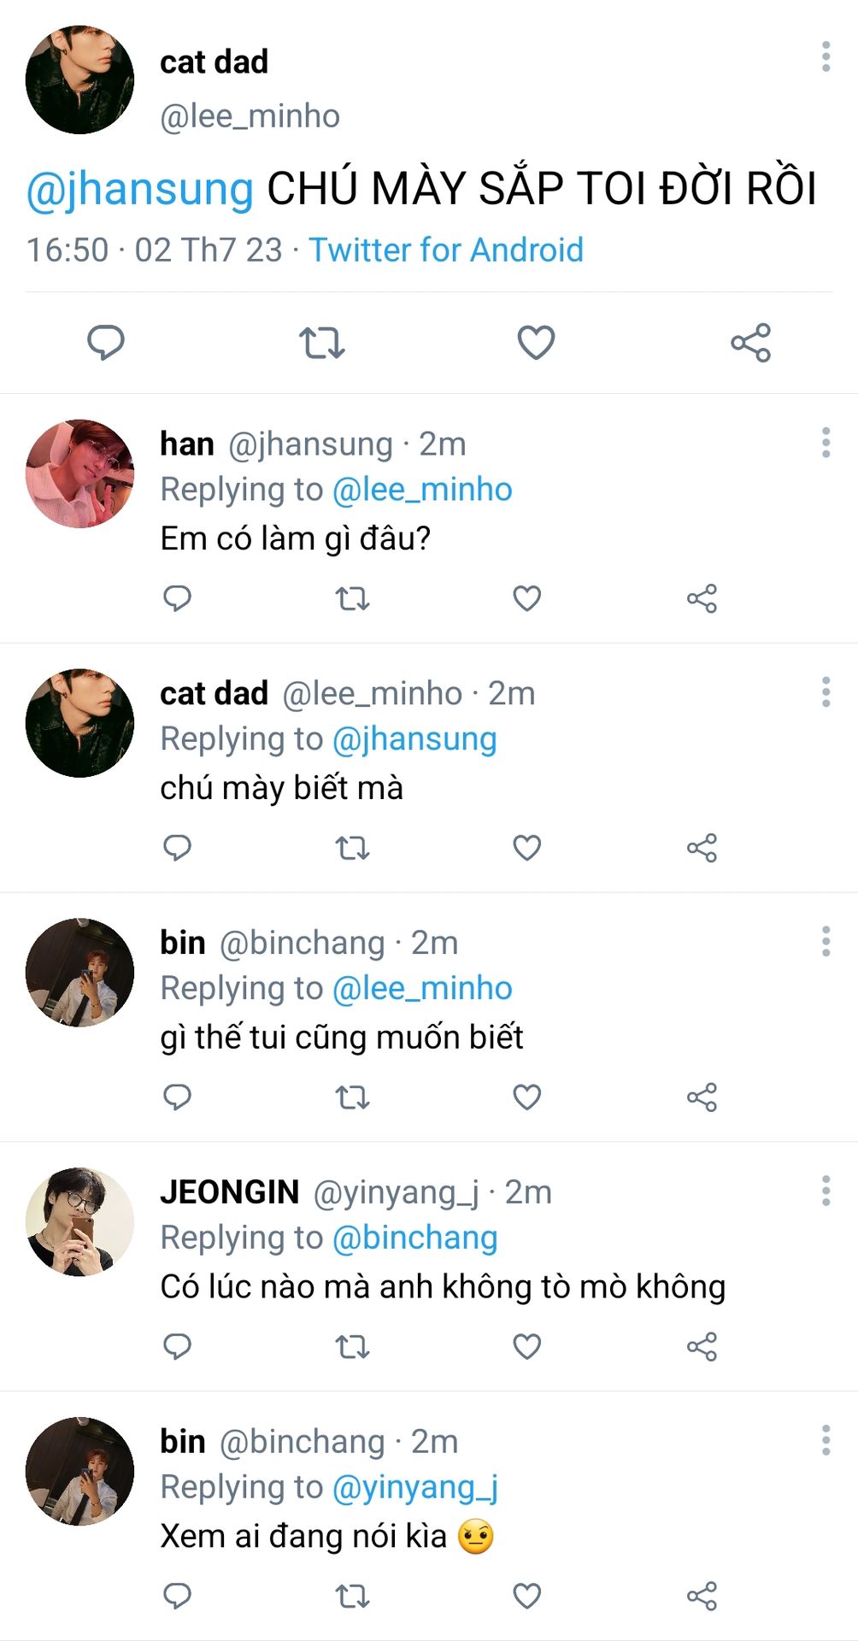Open @yinyang_j mention in bin's last reply

pos(414,1487)
